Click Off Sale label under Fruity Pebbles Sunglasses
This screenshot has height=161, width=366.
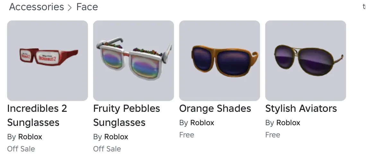[x=107, y=149]
